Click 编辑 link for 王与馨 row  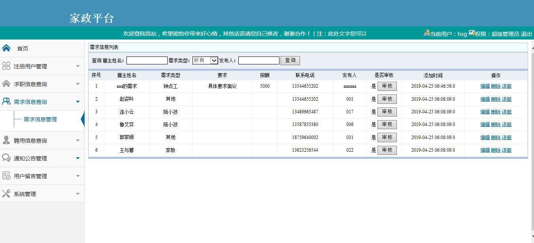pos(485,150)
